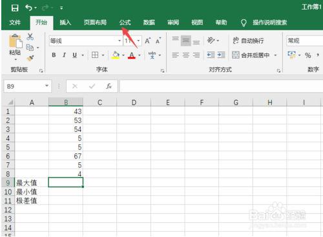
Task: Click the phonetic guide 文 icon
Action: (152, 55)
